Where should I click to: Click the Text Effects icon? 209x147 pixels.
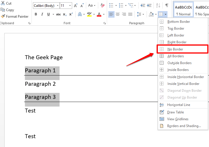tap(80, 14)
